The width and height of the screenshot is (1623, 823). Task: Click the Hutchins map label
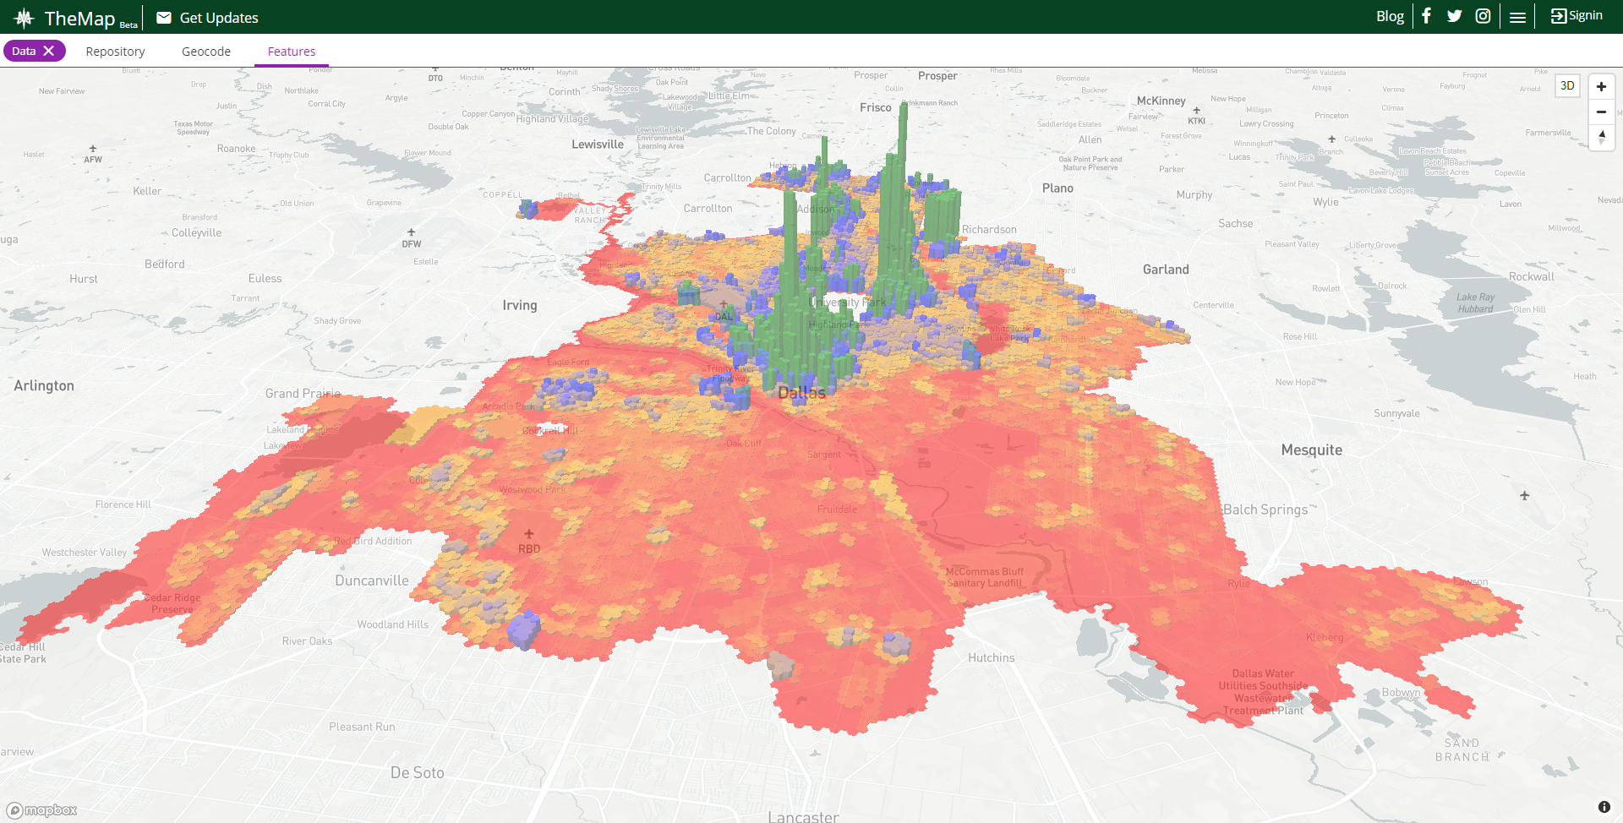[x=992, y=658]
